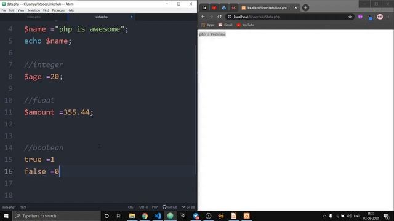Image resolution: width=394 pixels, height=221 pixels.
Task: Open Atom from the taskbar
Action: click(170, 215)
